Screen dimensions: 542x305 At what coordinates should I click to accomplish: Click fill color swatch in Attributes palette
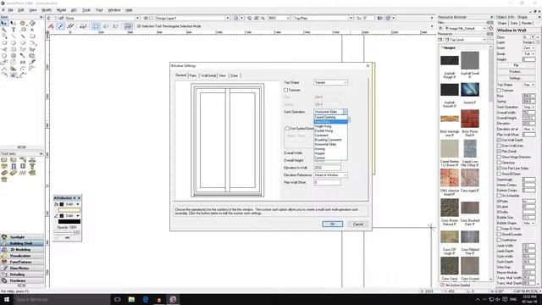pos(69,210)
